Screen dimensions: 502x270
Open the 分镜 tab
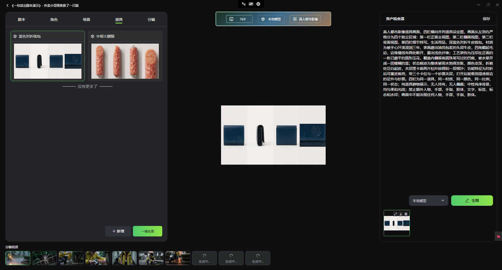(151, 20)
